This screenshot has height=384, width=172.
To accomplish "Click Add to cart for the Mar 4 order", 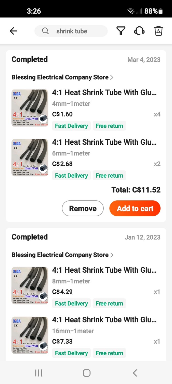I will point(135,208).
